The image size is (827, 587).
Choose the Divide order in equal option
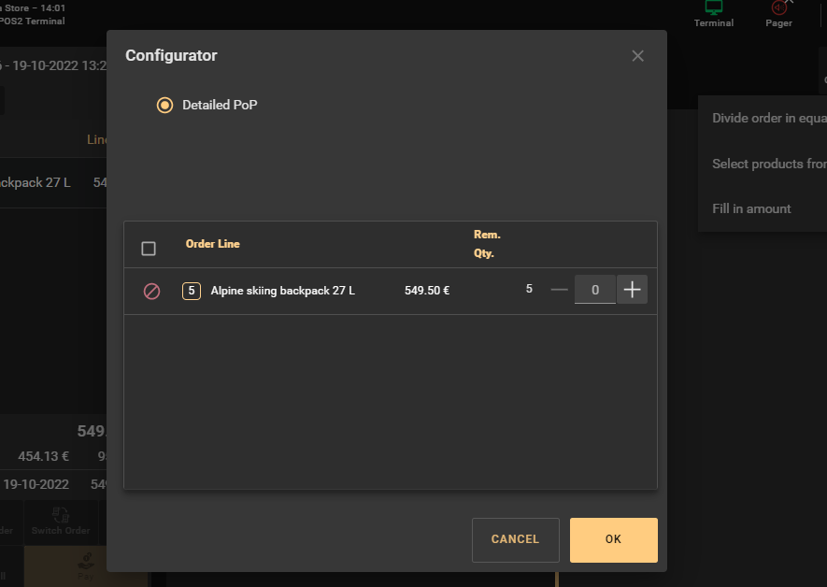pyautogui.click(x=766, y=119)
